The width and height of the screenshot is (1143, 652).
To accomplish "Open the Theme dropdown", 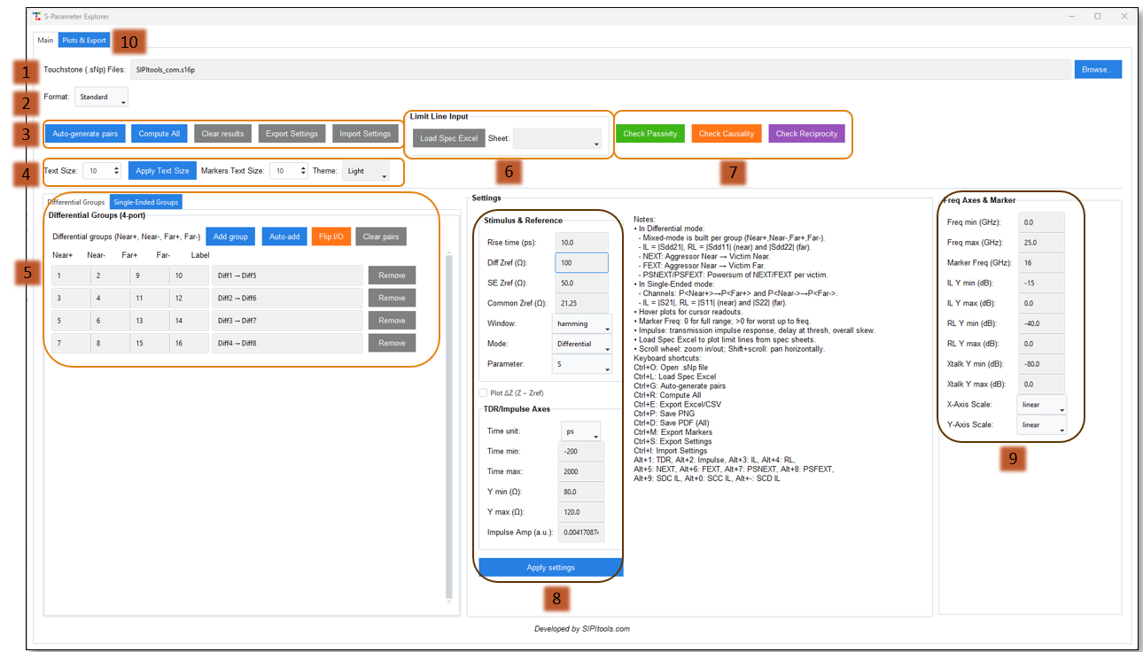I will click(x=366, y=171).
